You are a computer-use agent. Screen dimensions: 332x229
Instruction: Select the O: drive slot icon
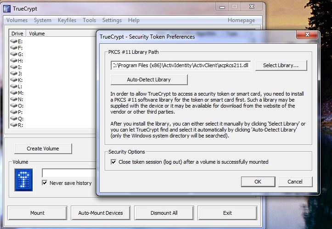(x=14, y=106)
